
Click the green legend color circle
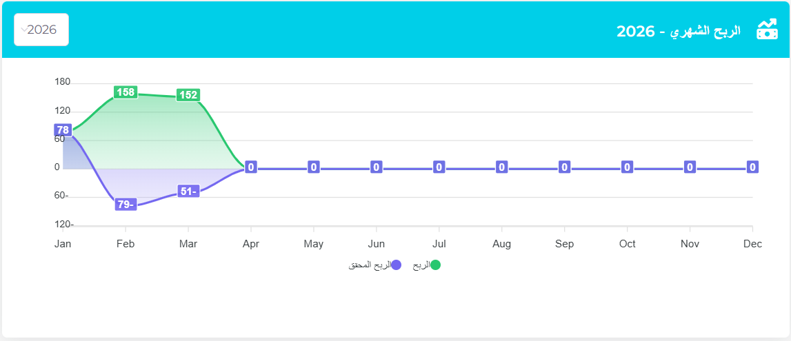tap(436, 265)
